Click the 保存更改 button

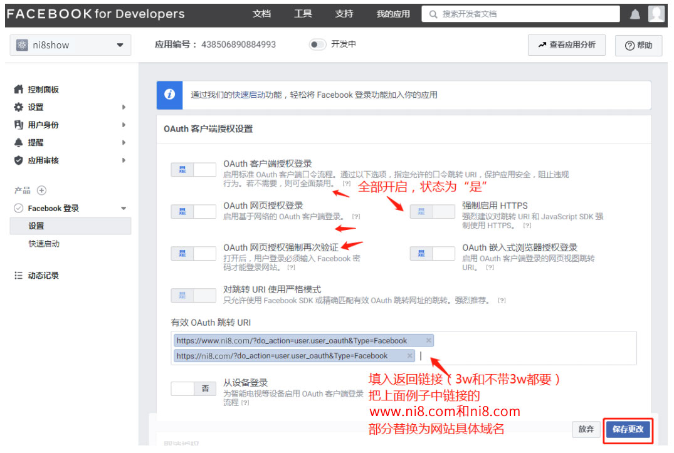click(628, 430)
